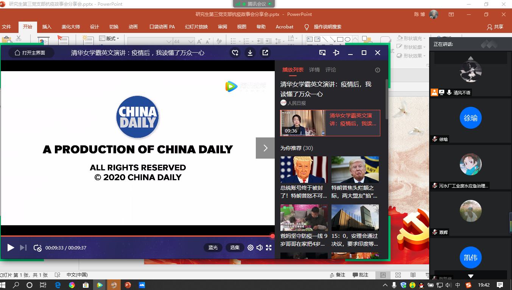Switch to the 评论 tab
Screen dimensions: 512x290
point(331,70)
